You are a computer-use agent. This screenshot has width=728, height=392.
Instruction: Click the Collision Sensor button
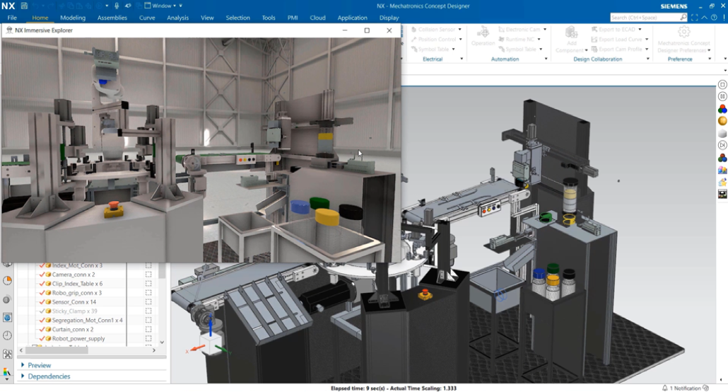point(433,29)
